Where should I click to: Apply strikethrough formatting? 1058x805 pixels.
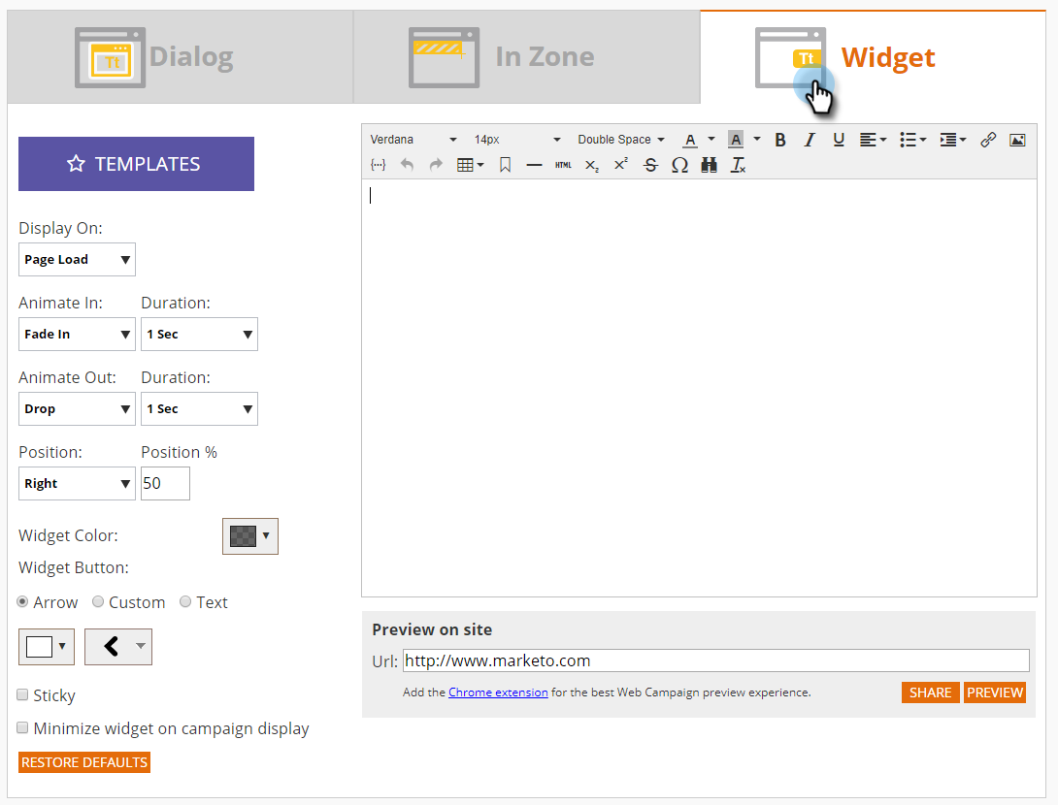(650, 165)
